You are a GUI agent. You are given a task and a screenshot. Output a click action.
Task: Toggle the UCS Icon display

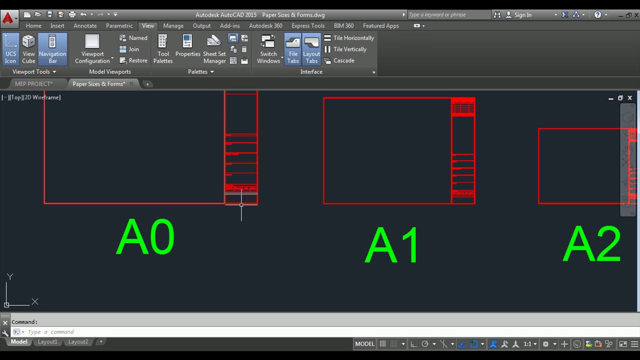click(10, 49)
